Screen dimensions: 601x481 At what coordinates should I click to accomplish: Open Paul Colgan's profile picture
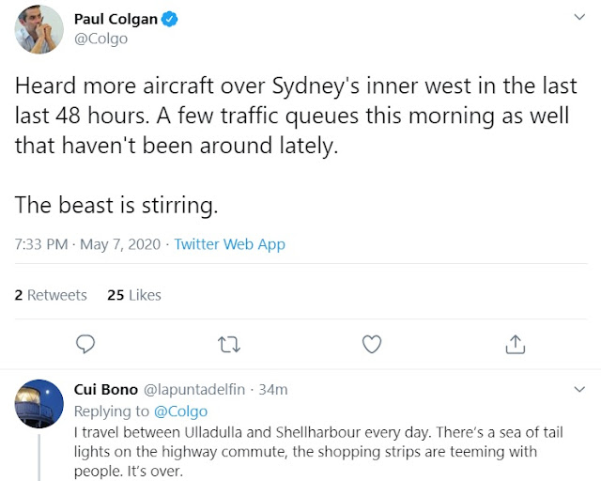tap(39, 29)
